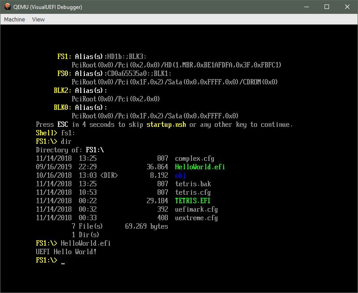Click the blinking cursor at the FS1 prompt

pos(64,260)
